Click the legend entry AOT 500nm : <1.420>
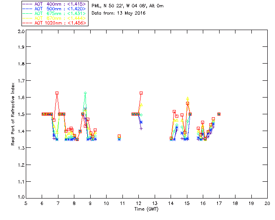 (x=55, y=9)
